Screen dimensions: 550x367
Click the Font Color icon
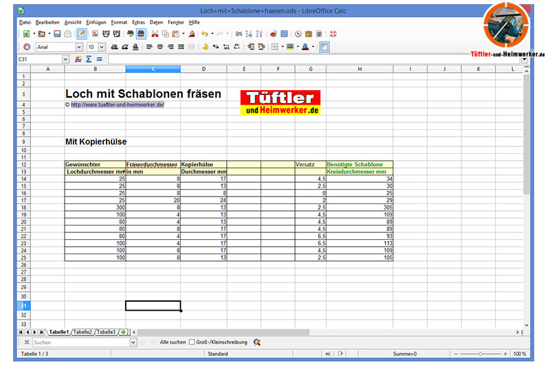point(305,47)
